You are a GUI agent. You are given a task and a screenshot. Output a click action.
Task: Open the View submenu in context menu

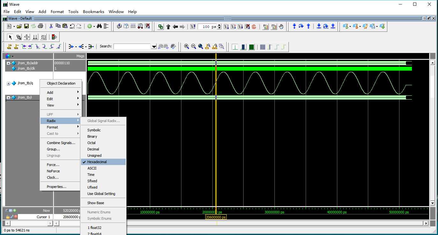tap(61, 105)
